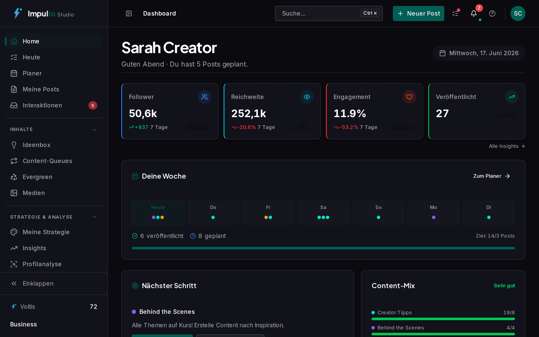
Task: Open the Veröffentlicht stat card
Action: click(477, 111)
